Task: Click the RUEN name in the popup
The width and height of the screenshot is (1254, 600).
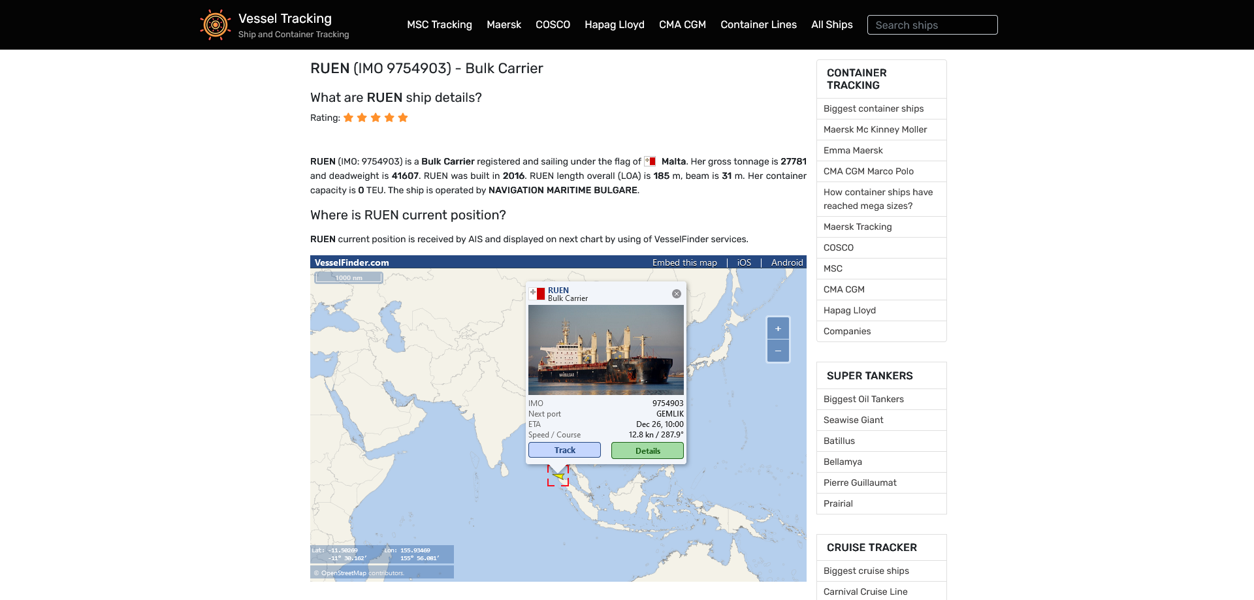Action: click(558, 290)
